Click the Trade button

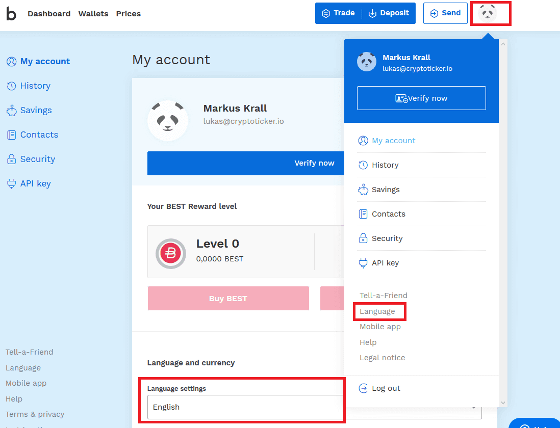pyautogui.click(x=339, y=13)
